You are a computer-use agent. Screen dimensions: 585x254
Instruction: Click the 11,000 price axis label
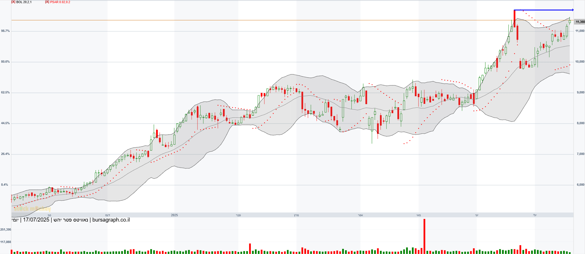pyautogui.click(x=580, y=31)
